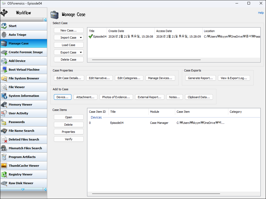
Task: Click the Add Device disc icon
Action: pyautogui.click(x=4, y=61)
